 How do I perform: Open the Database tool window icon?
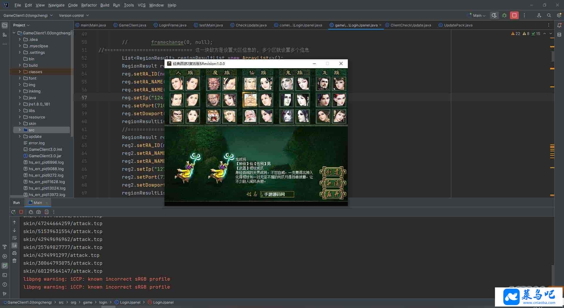559,35
